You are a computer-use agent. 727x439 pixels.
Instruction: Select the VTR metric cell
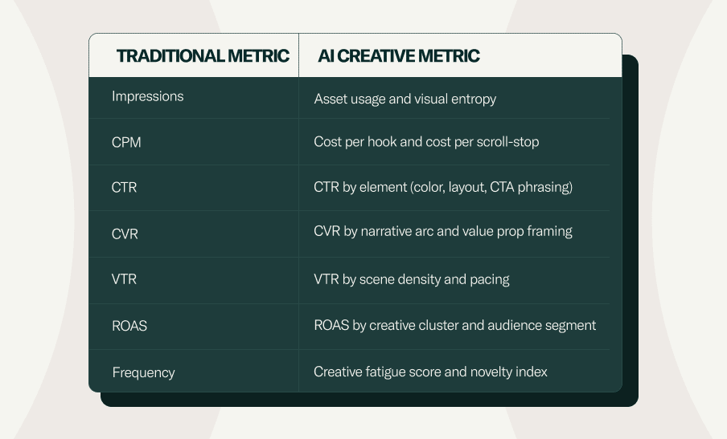pos(124,280)
